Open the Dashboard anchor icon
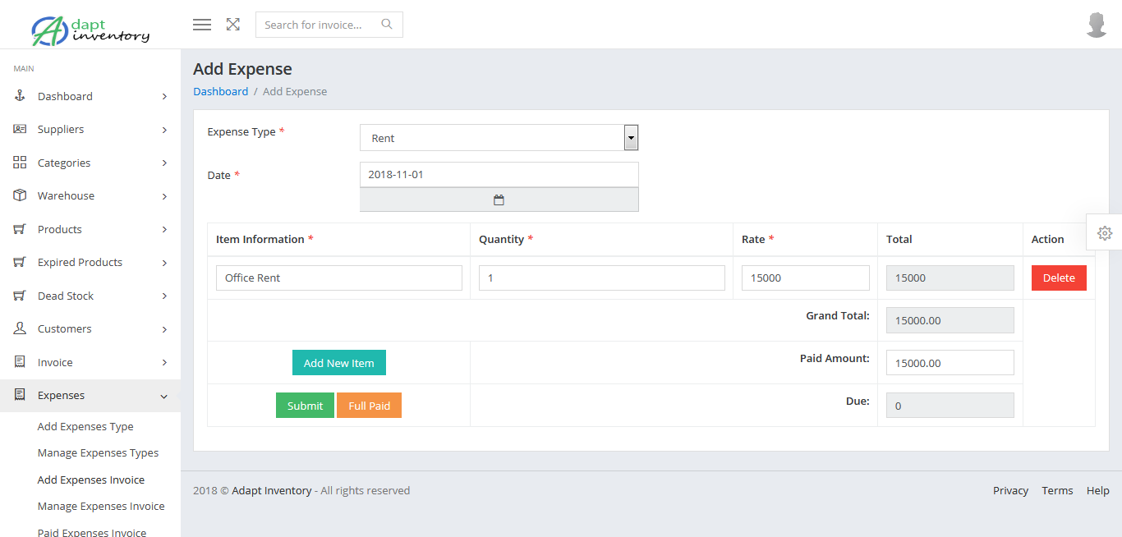The image size is (1122, 537). pyautogui.click(x=20, y=96)
